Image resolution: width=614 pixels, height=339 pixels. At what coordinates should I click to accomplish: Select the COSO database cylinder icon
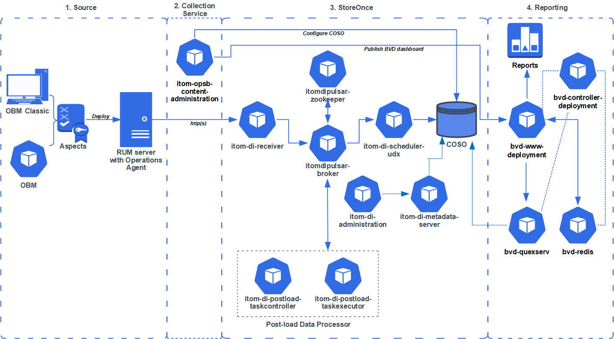click(x=457, y=120)
